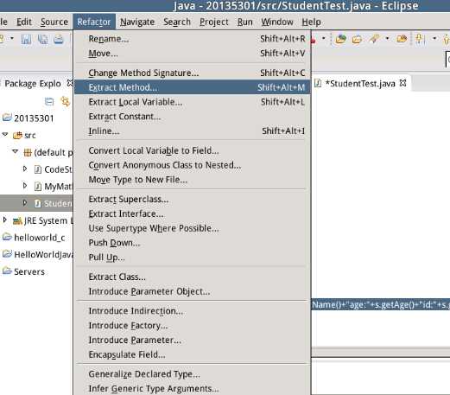450x395 pixels.
Task: Select Convert Local Variable to Field...
Action: click(x=193, y=150)
